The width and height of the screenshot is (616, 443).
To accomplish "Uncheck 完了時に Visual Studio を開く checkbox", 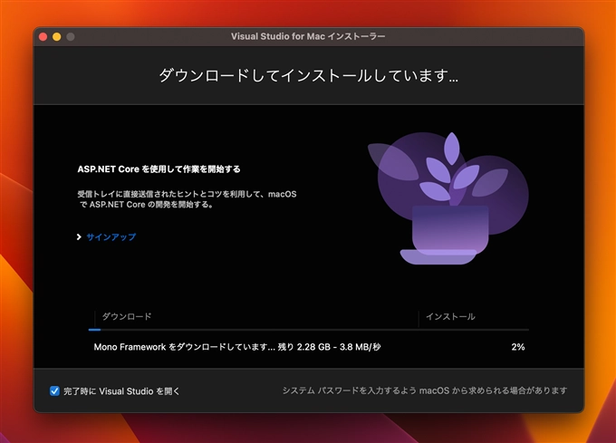I will coord(54,390).
